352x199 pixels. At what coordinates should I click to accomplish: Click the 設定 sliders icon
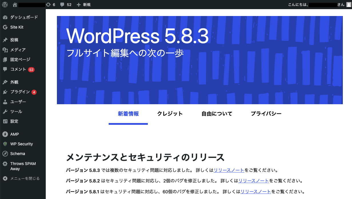(x=5, y=121)
